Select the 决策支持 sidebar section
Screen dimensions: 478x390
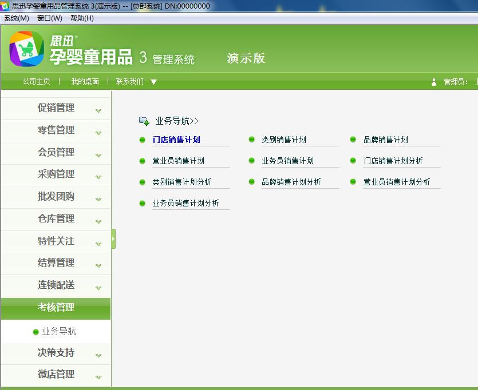click(x=56, y=353)
